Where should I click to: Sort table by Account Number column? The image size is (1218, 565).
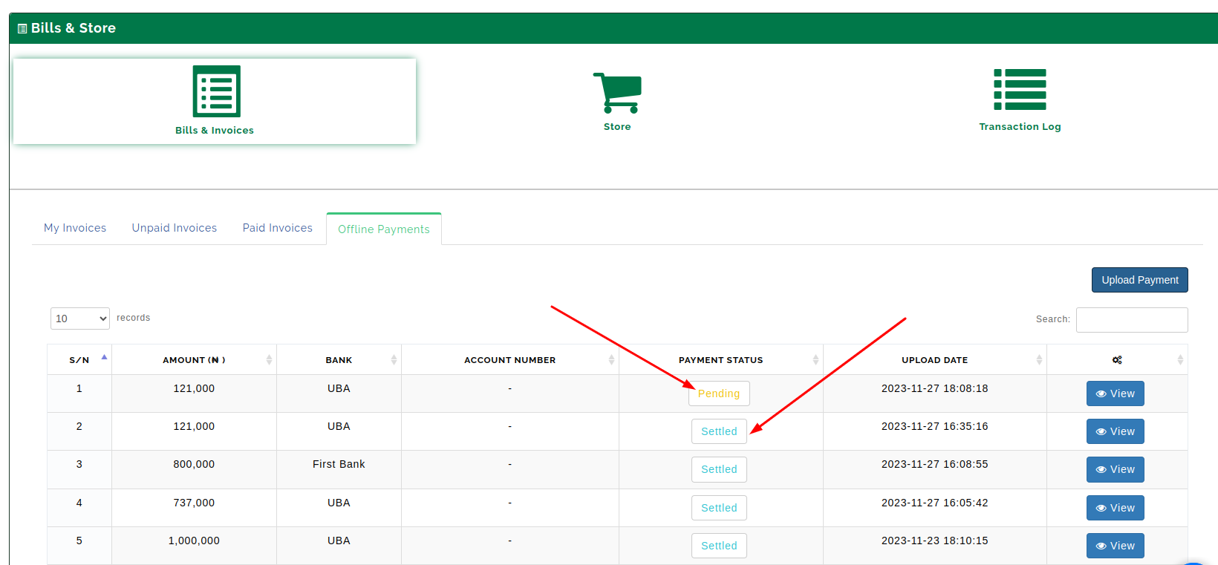point(510,360)
